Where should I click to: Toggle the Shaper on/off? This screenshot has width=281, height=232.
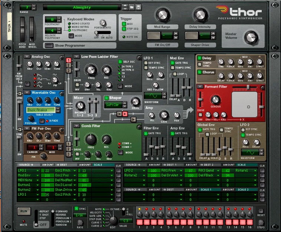click(x=106, y=98)
